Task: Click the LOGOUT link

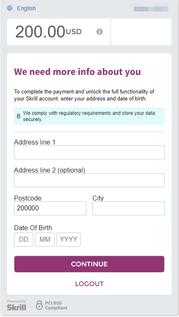Action: [89, 284]
